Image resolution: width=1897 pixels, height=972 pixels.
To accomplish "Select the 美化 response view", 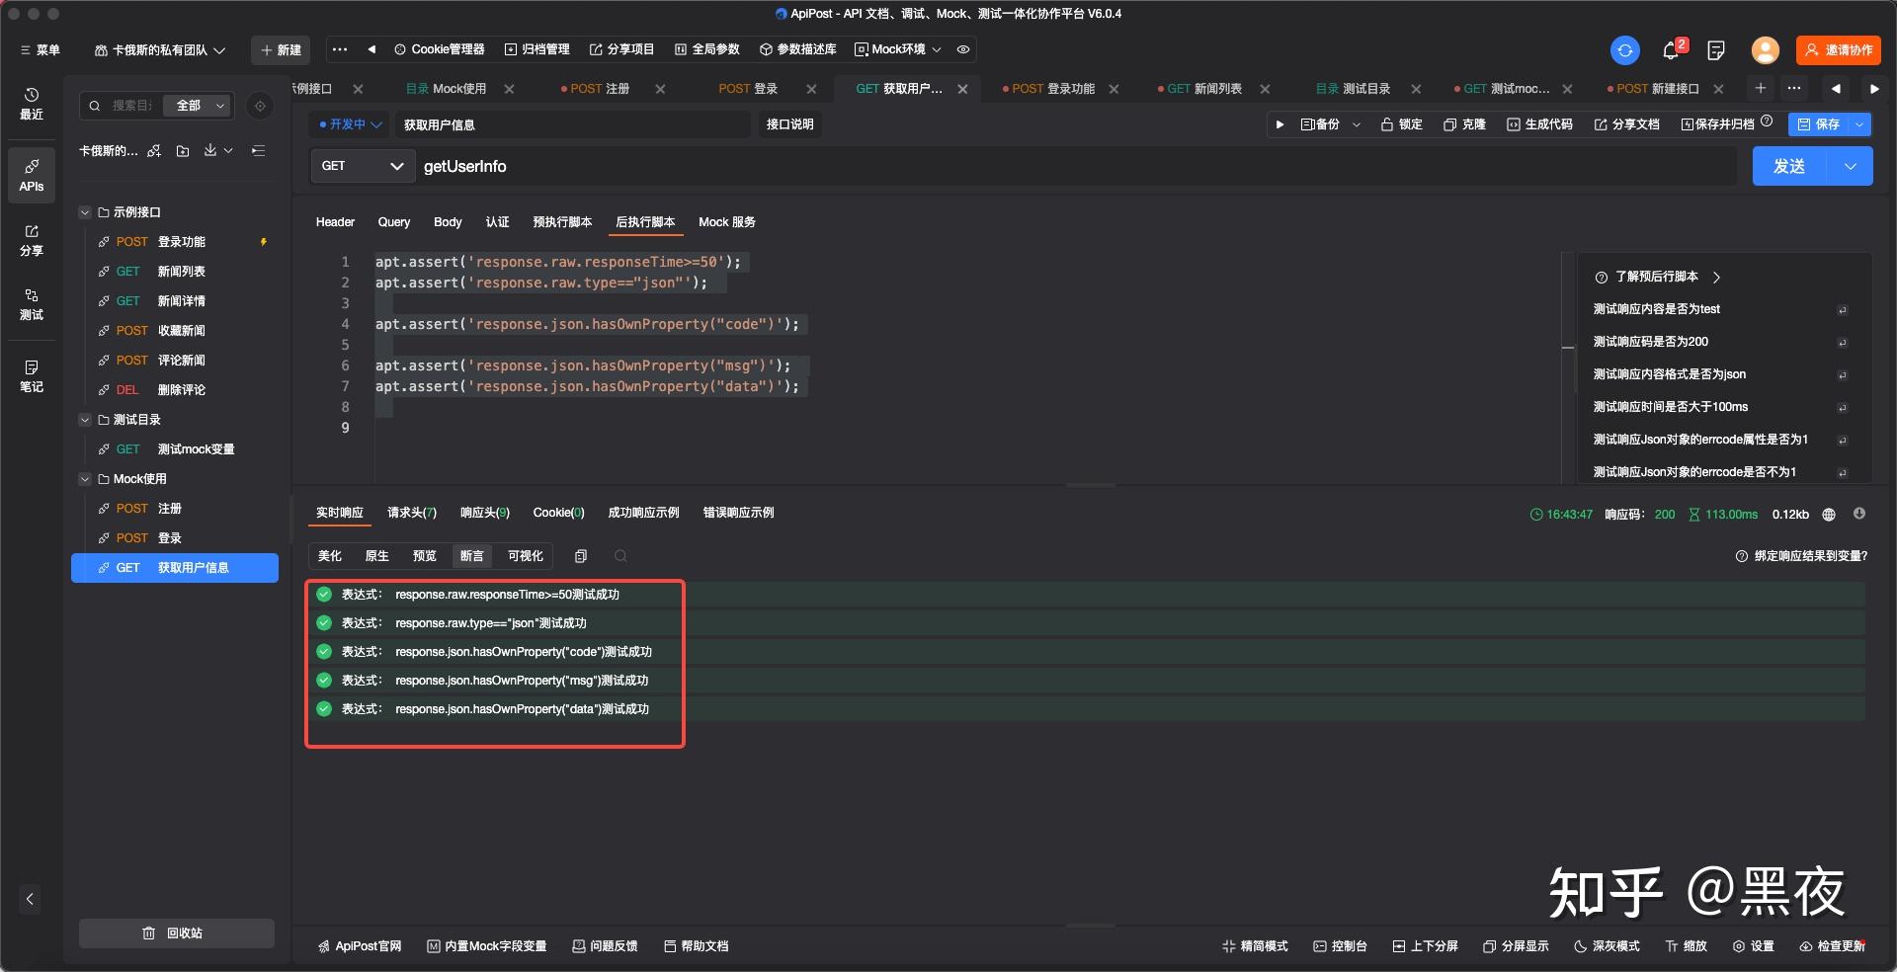I will coord(330,556).
